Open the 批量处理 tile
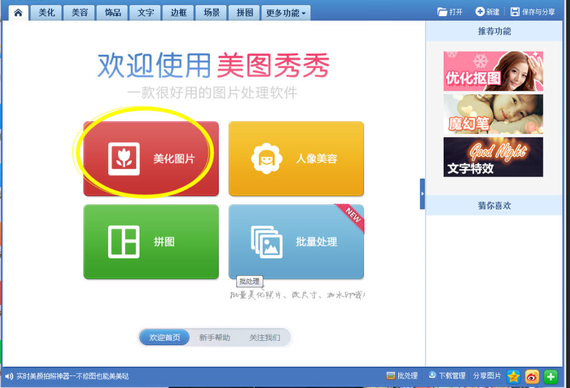This screenshot has height=388, width=570. click(x=296, y=242)
